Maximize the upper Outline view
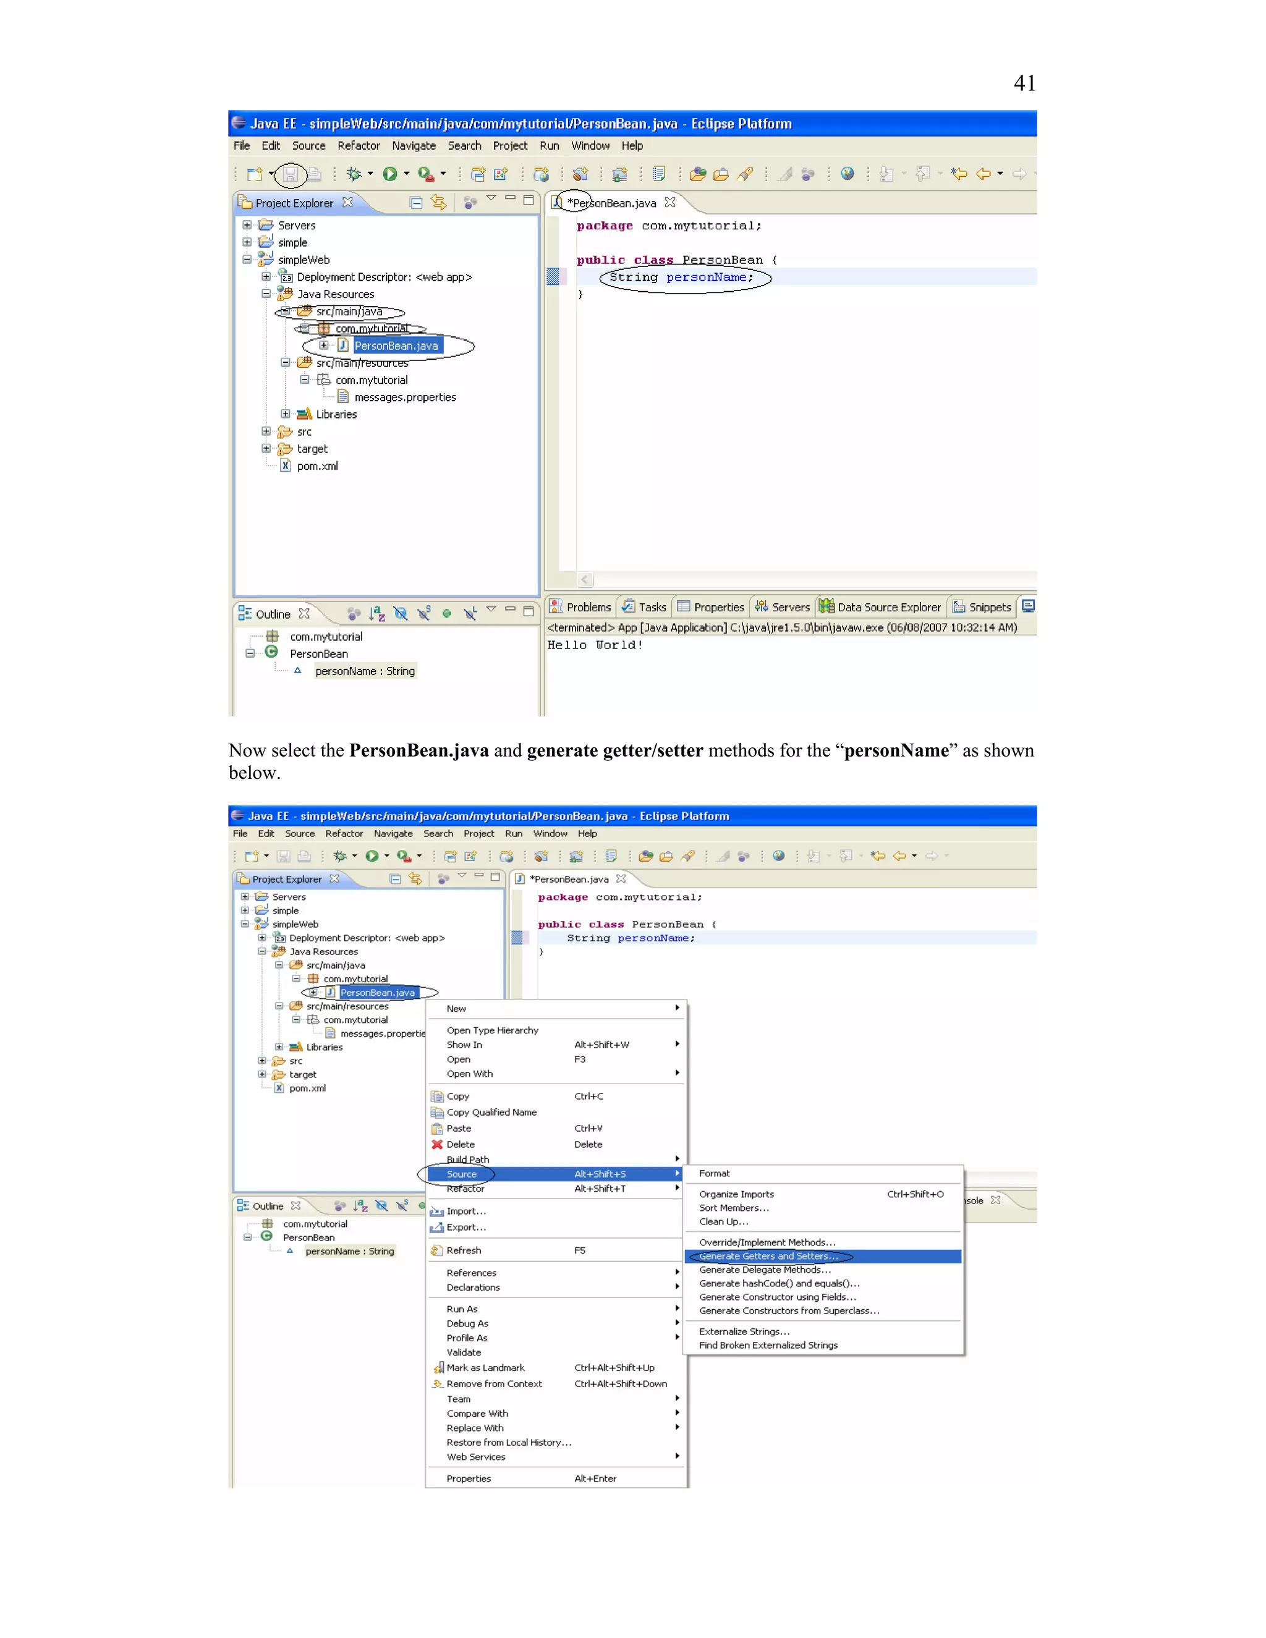1266x1638 pixels. click(529, 611)
